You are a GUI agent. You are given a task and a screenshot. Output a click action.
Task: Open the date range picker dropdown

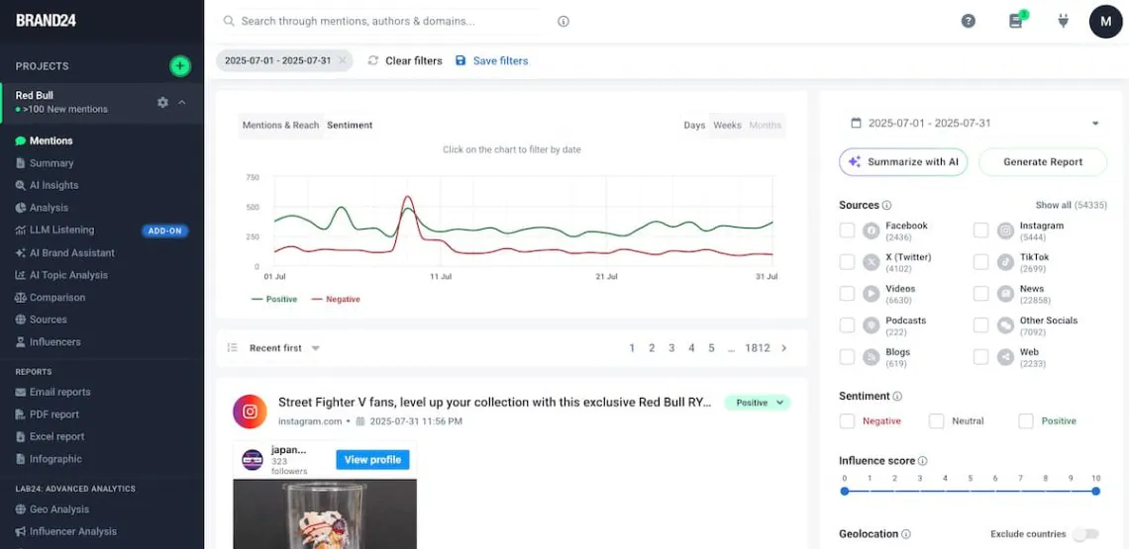975,123
